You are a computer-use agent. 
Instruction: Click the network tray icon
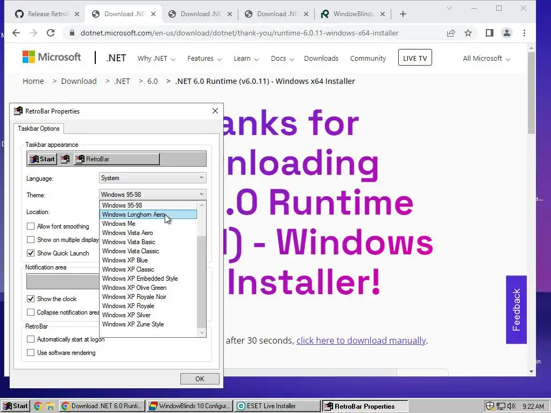click(500, 407)
